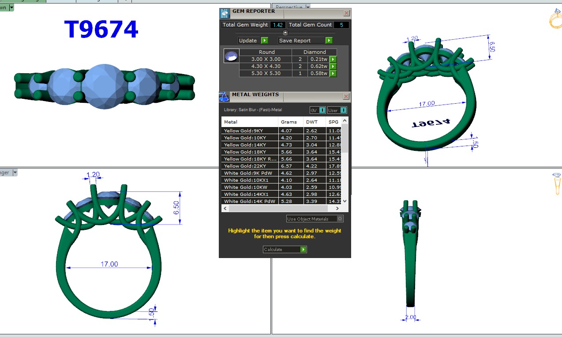This screenshot has width=562, height=337.
Task: Click the Update button
Action: [x=253, y=41]
